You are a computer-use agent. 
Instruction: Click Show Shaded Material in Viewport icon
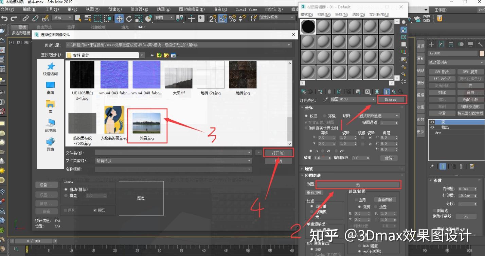(x=377, y=91)
